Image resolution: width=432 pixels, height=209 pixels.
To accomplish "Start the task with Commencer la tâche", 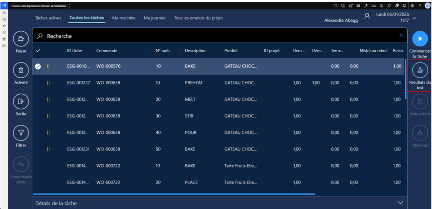I will point(419,39).
